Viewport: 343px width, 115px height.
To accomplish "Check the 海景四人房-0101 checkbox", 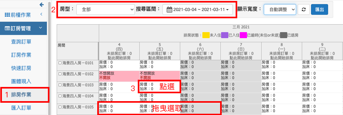I will coord(60,63).
